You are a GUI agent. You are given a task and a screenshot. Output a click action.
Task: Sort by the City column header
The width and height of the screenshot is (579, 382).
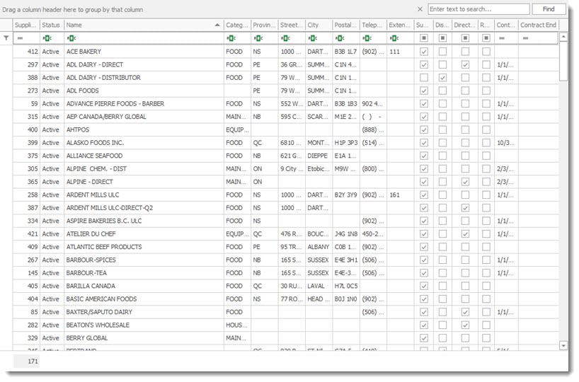point(319,25)
